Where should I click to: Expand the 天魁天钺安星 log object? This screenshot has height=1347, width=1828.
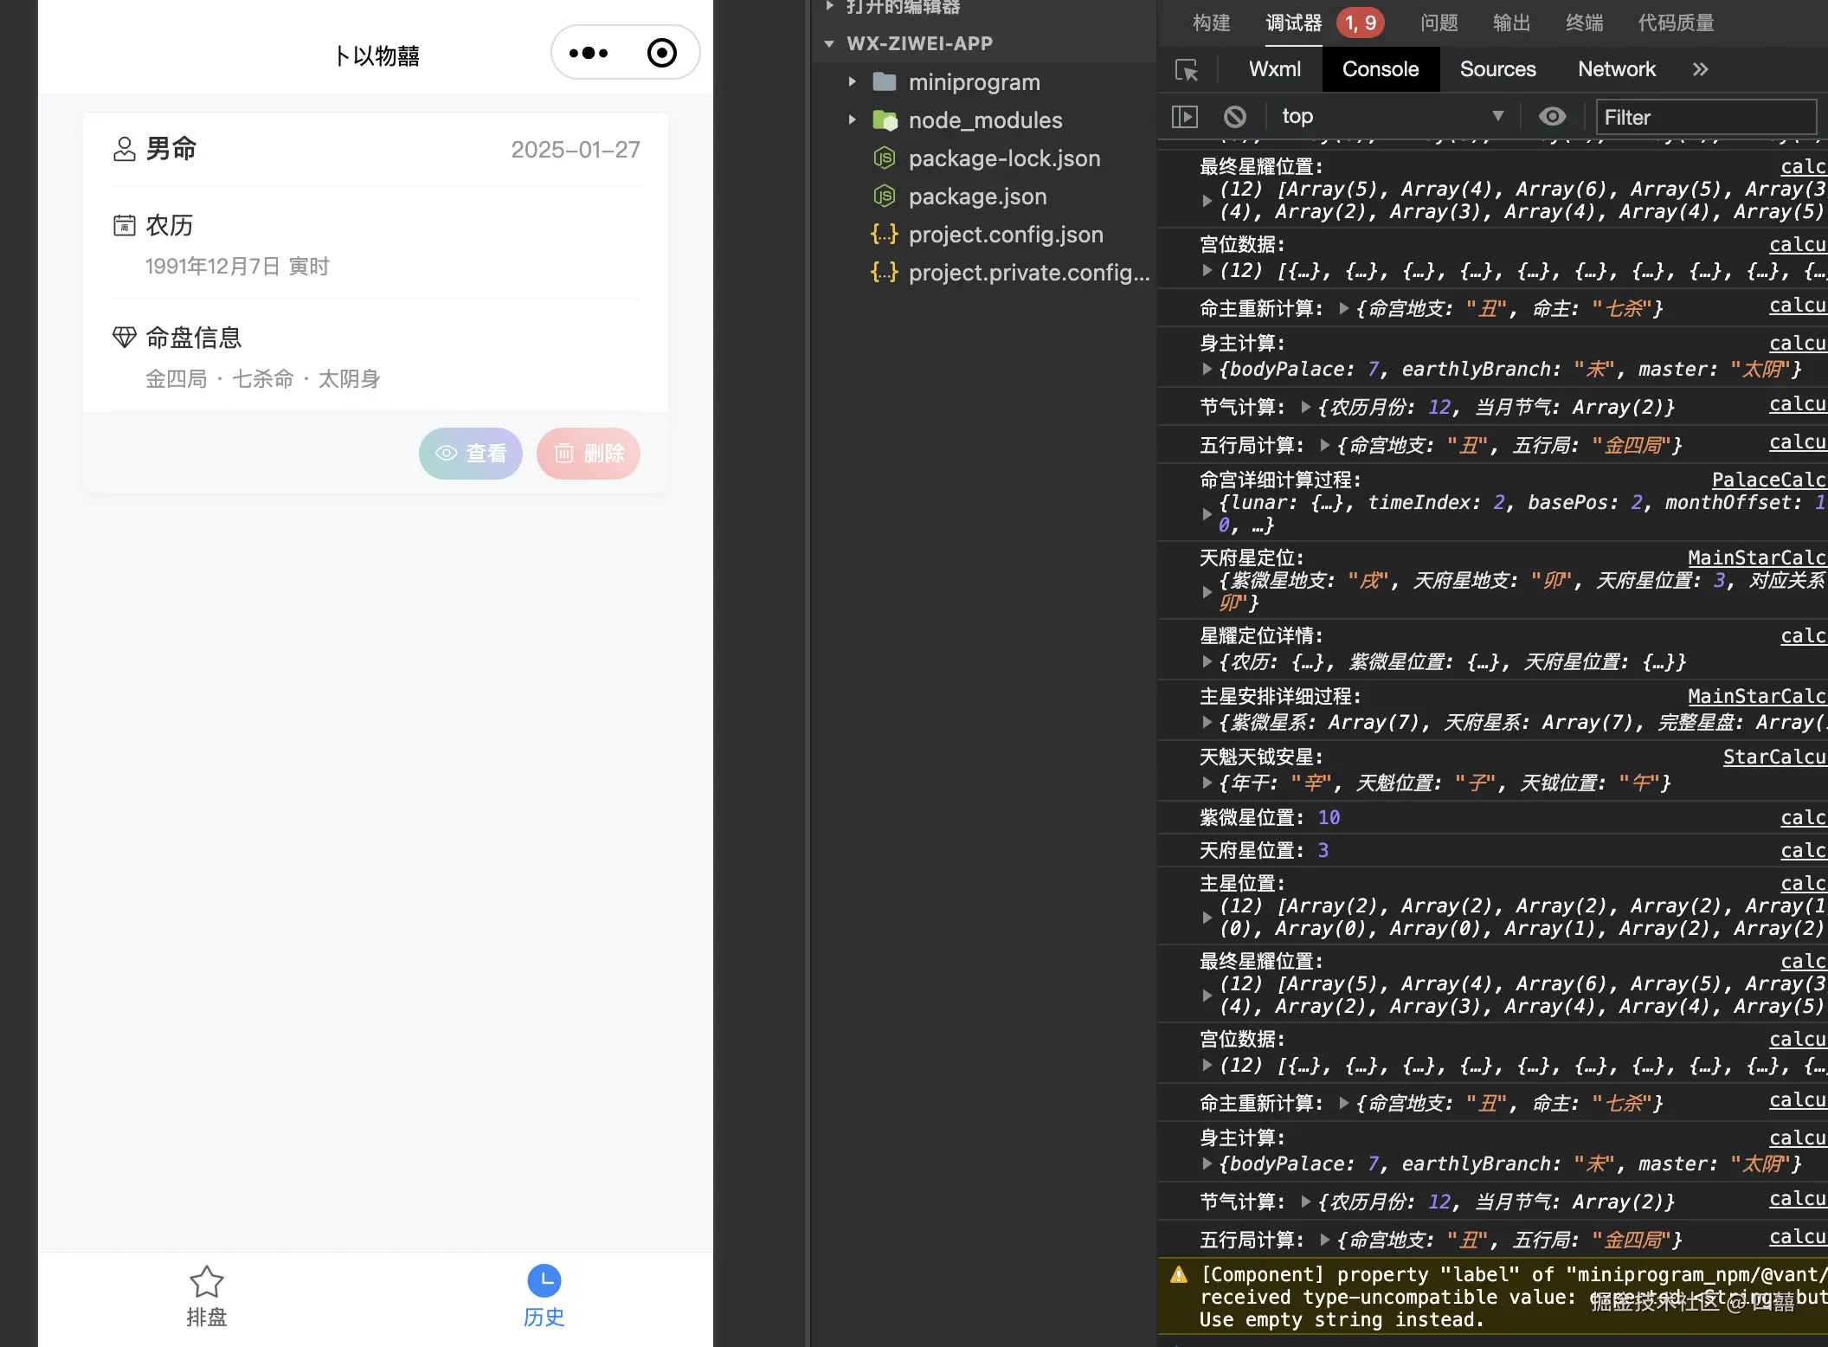tap(1207, 783)
